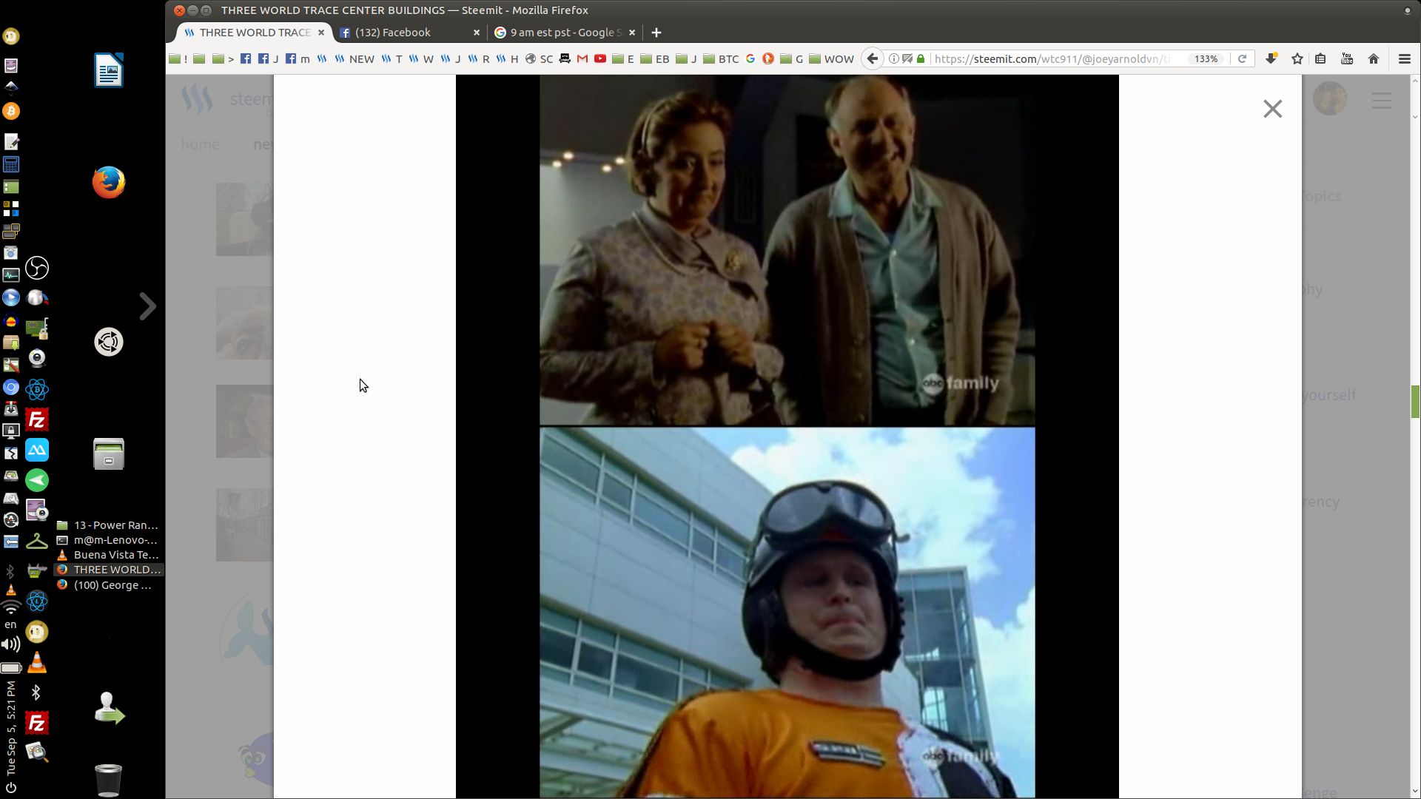Image resolution: width=1421 pixels, height=799 pixels.
Task: Open the Steemit page hamburger menu
Action: coord(1382,101)
